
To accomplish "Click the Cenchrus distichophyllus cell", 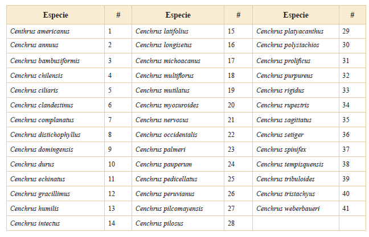I will coord(56,135).
